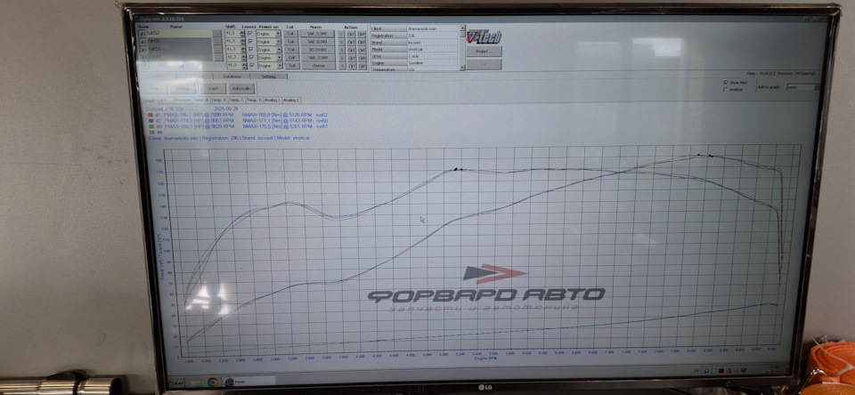
Task: Open Chrome from the taskbar
Action: [213, 382]
